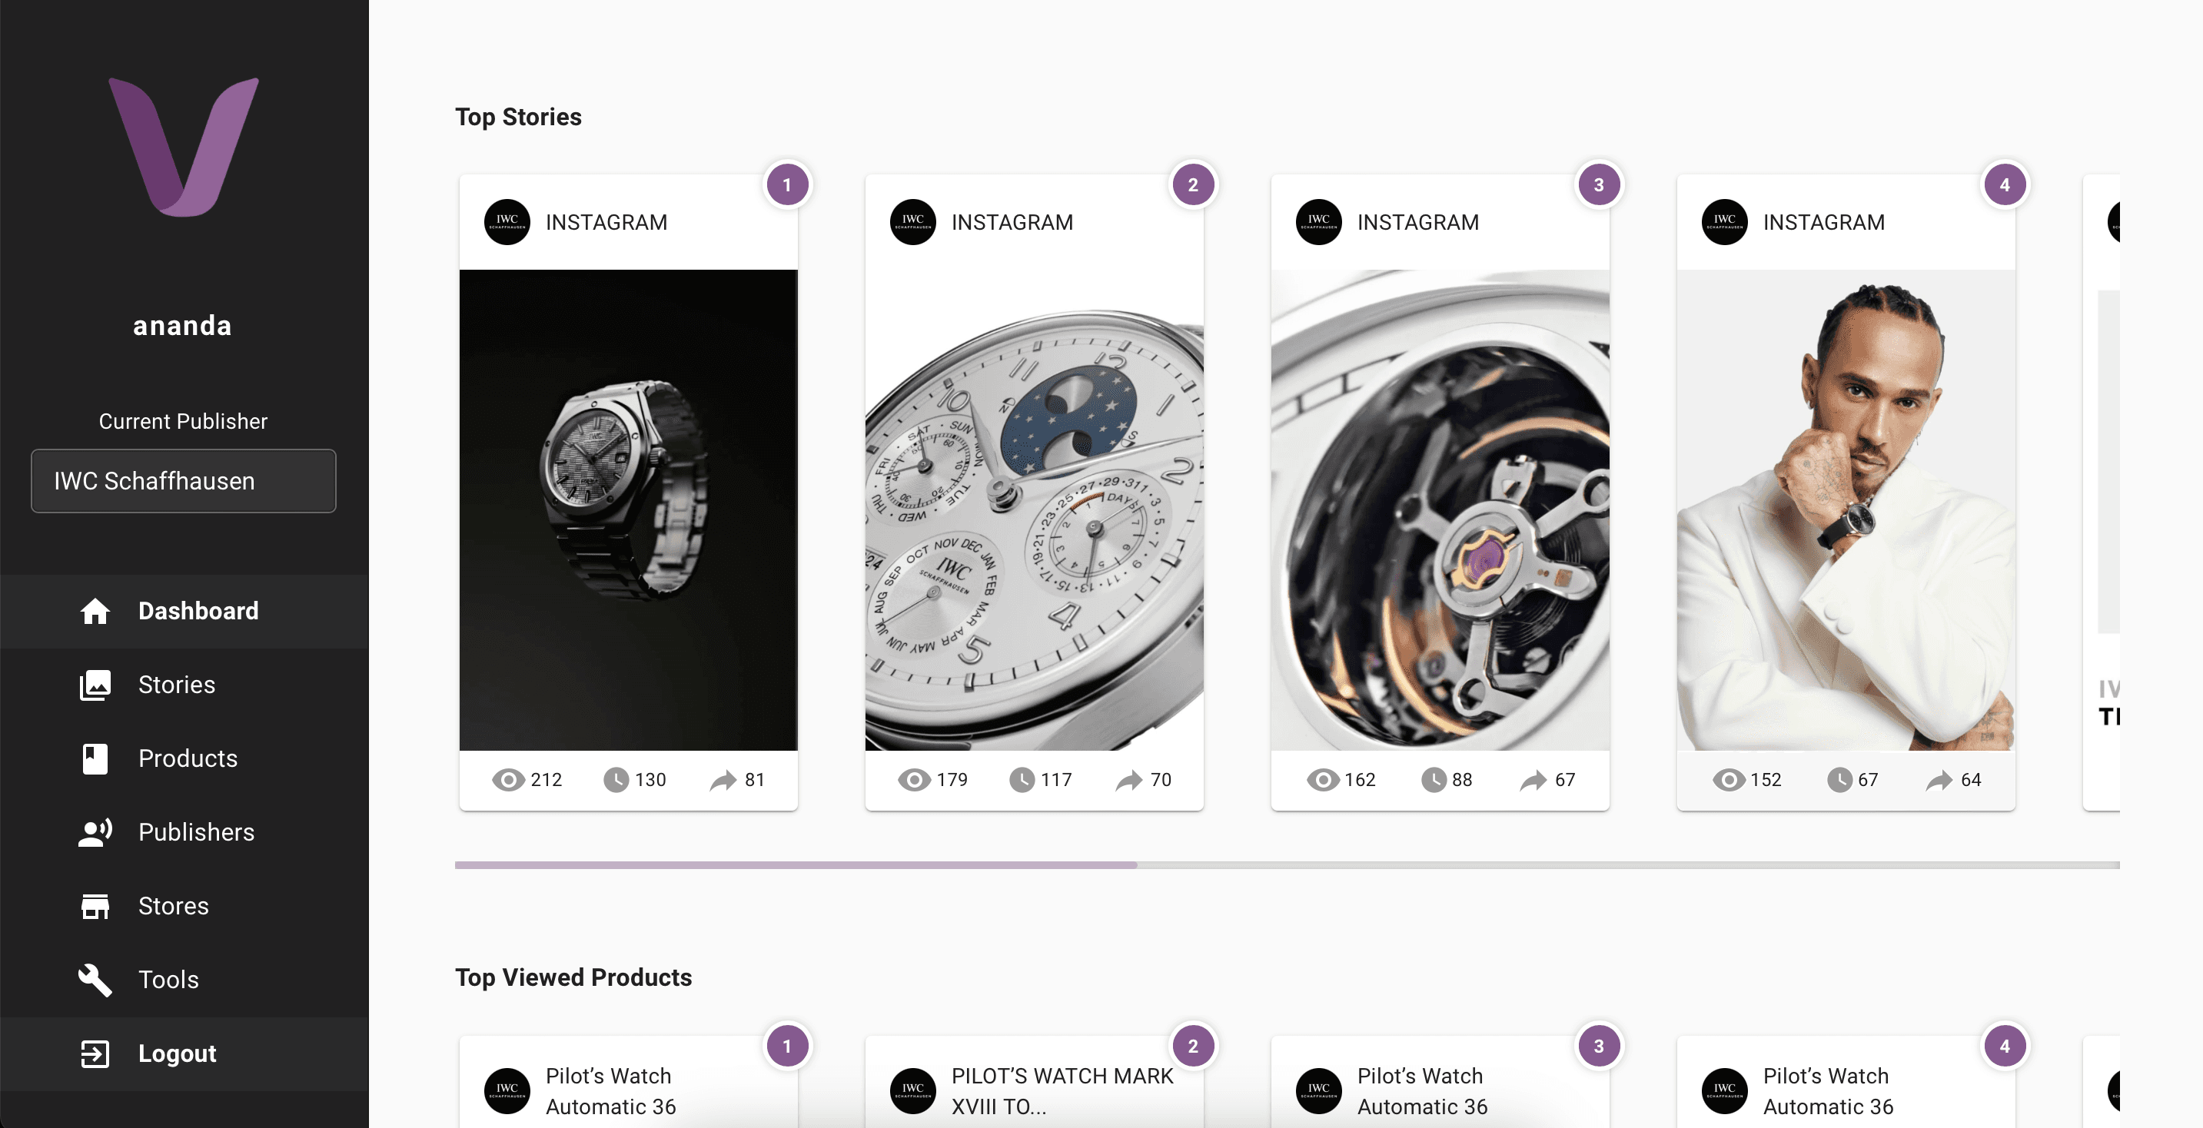Select the Logout link
Image resolution: width=2203 pixels, height=1128 pixels.
(177, 1053)
